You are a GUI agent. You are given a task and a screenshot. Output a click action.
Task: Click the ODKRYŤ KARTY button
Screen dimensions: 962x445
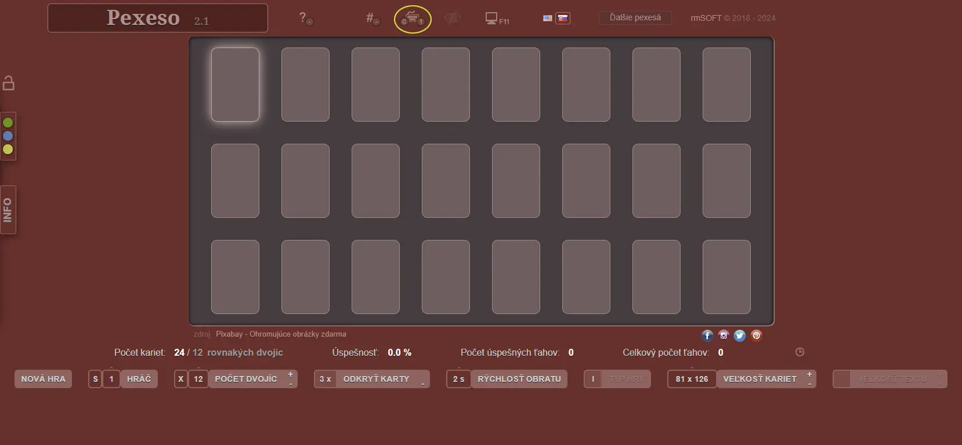tap(376, 379)
